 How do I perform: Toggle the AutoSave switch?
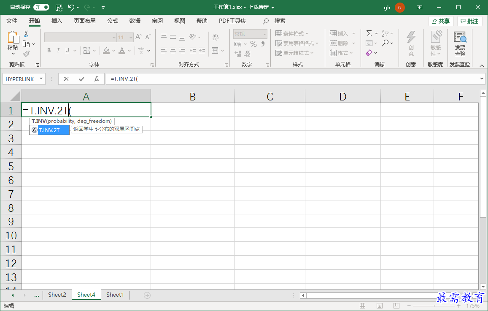[x=41, y=7]
